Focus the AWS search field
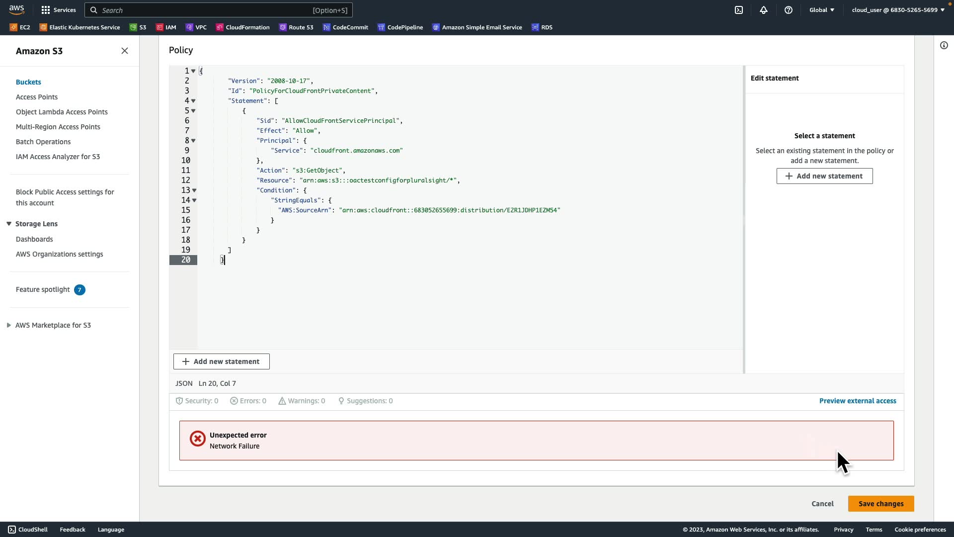The image size is (954, 537). (x=219, y=10)
